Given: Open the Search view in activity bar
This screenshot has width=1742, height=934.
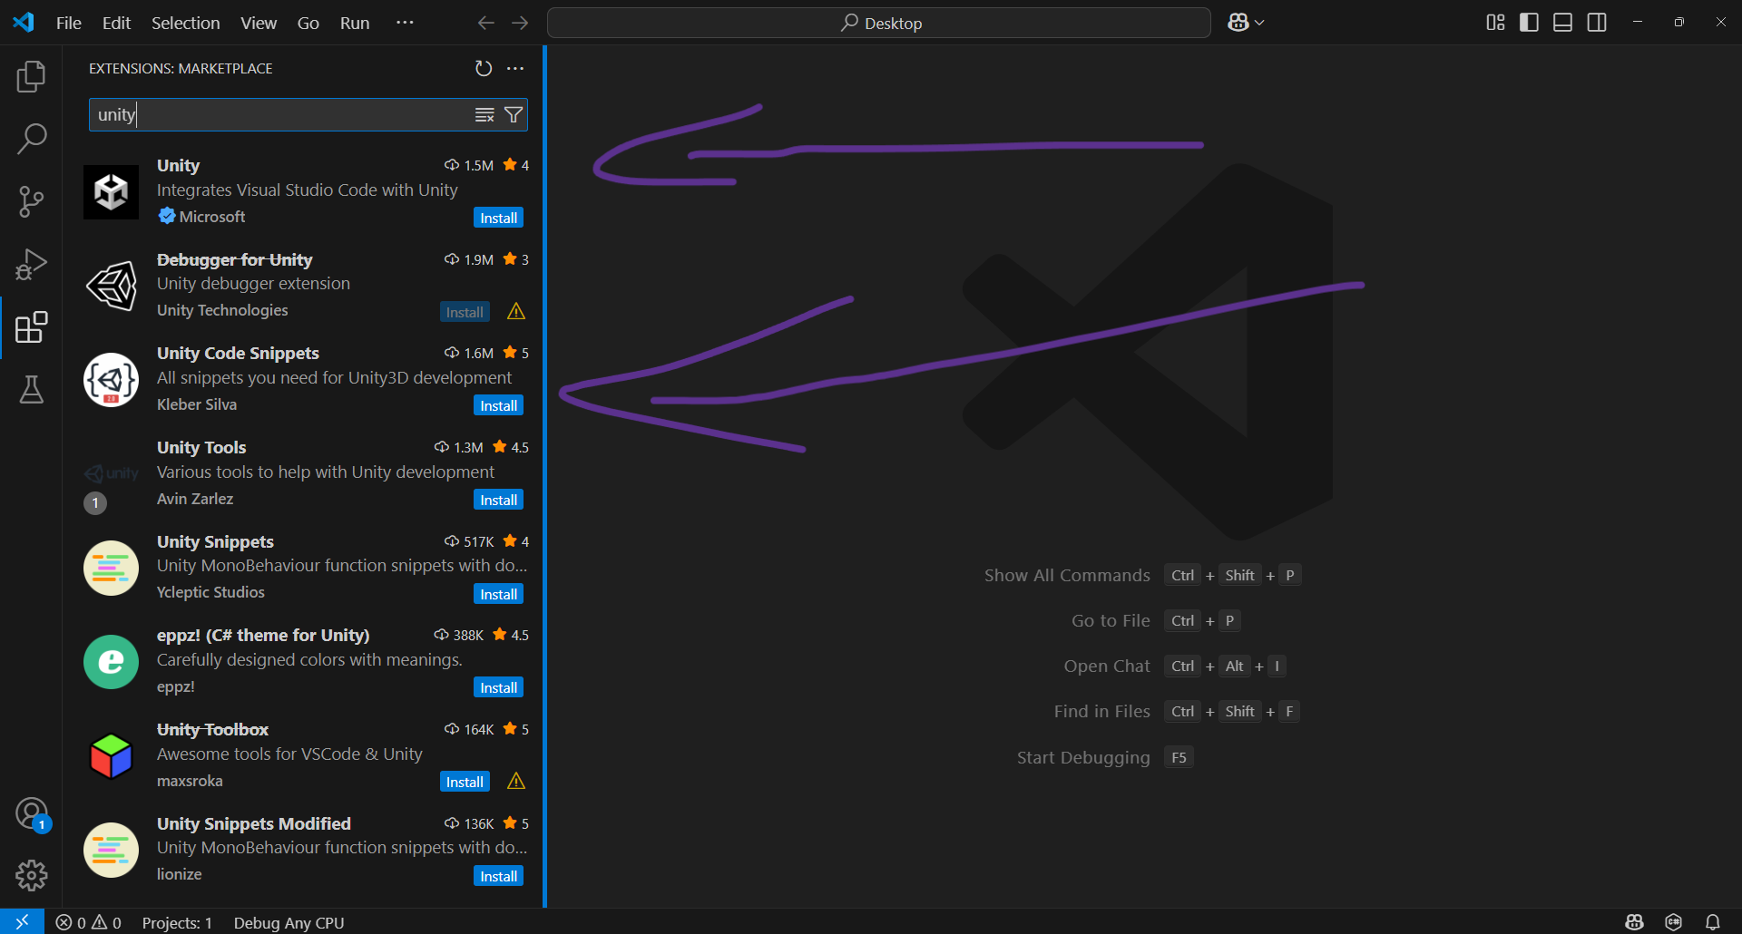Looking at the screenshot, I should point(31,139).
